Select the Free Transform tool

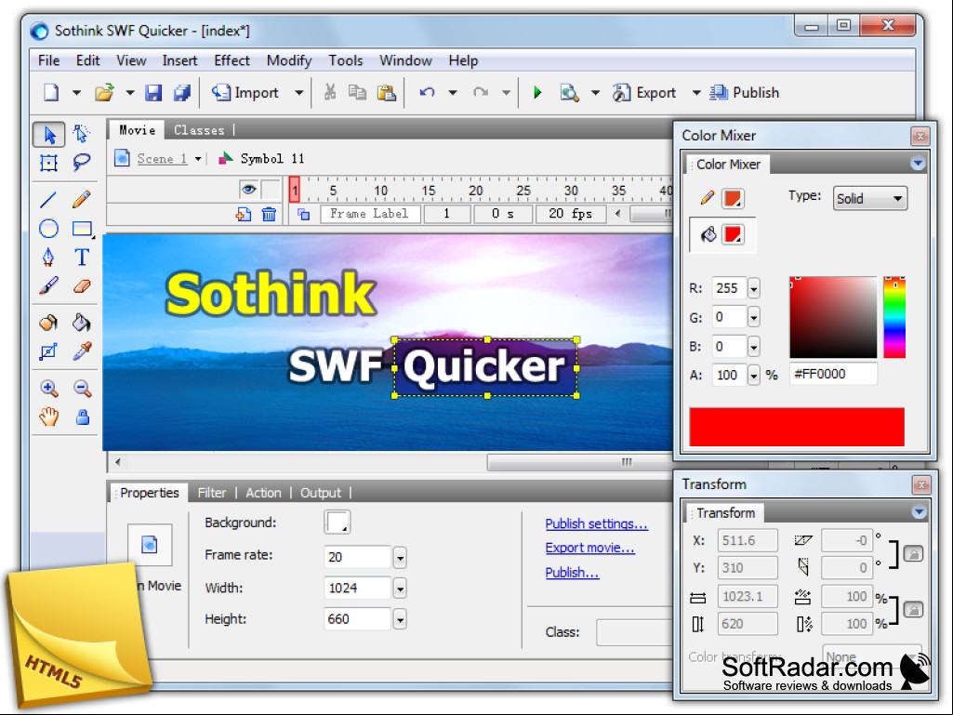coord(48,163)
